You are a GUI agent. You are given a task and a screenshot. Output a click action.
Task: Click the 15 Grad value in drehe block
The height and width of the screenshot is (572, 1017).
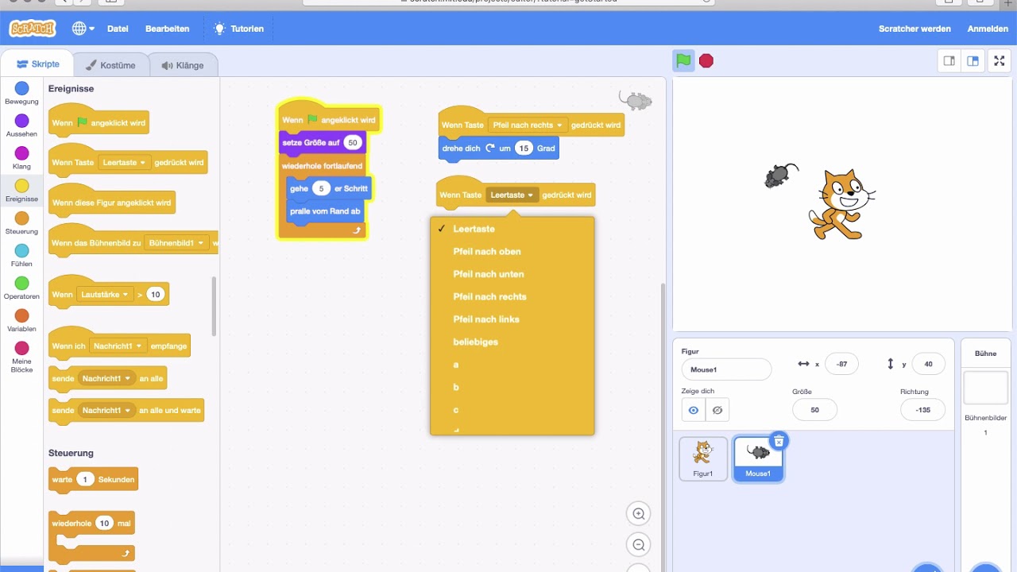(x=524, y=148)
